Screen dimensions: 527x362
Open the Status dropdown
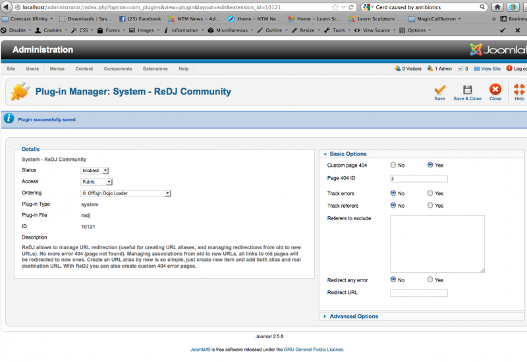(95, 170)
